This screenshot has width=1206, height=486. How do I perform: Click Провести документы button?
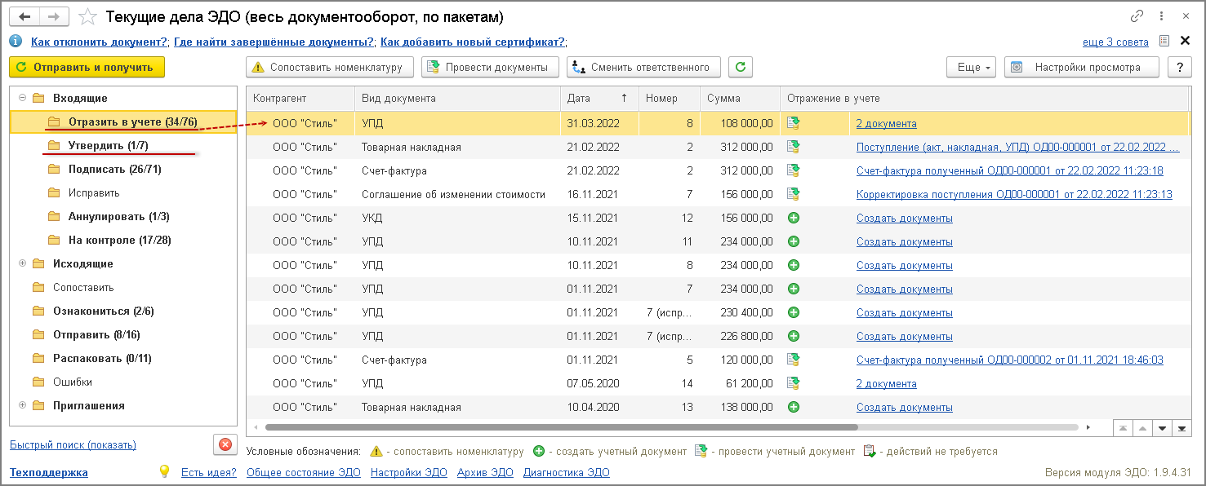(x=490, y=68)
